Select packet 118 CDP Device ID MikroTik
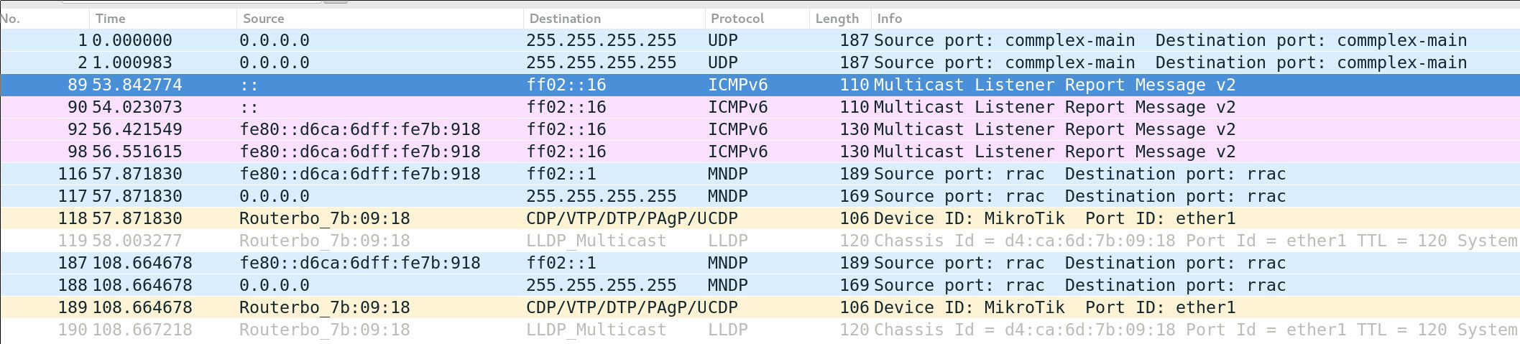The width and height of the screenshot is (1520, 344). pyautogui.click(x=760, y=218)
